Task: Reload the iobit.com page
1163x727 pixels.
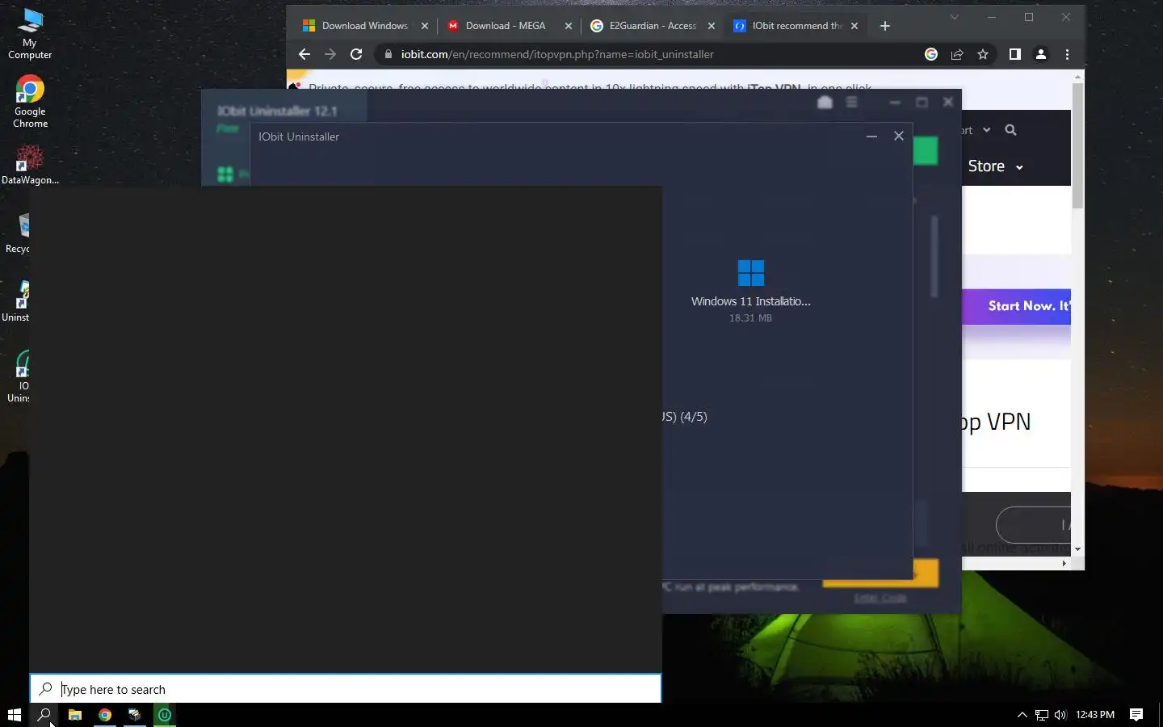Action: tap(356, 54)
